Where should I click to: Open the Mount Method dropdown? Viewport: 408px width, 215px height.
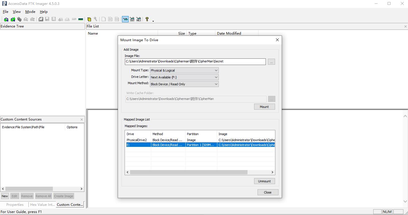[184, 84]
